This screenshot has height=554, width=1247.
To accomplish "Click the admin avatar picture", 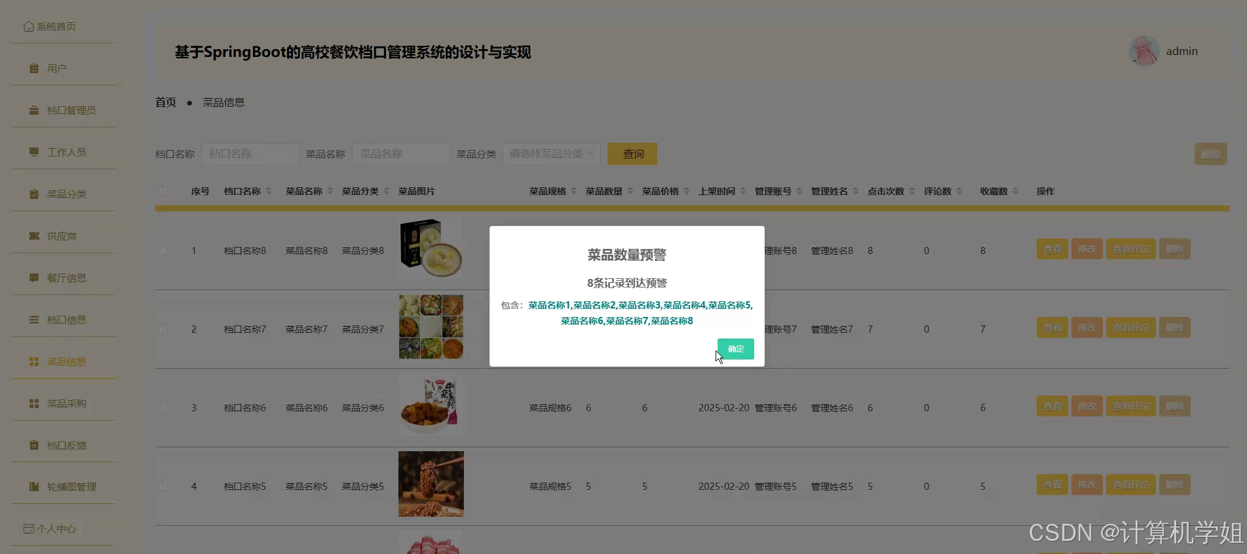I will coord(1144,51).
